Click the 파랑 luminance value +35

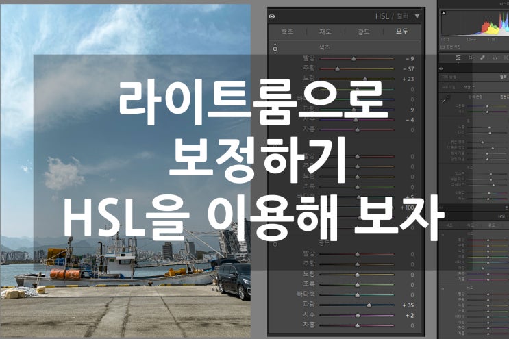click(408, 303)
